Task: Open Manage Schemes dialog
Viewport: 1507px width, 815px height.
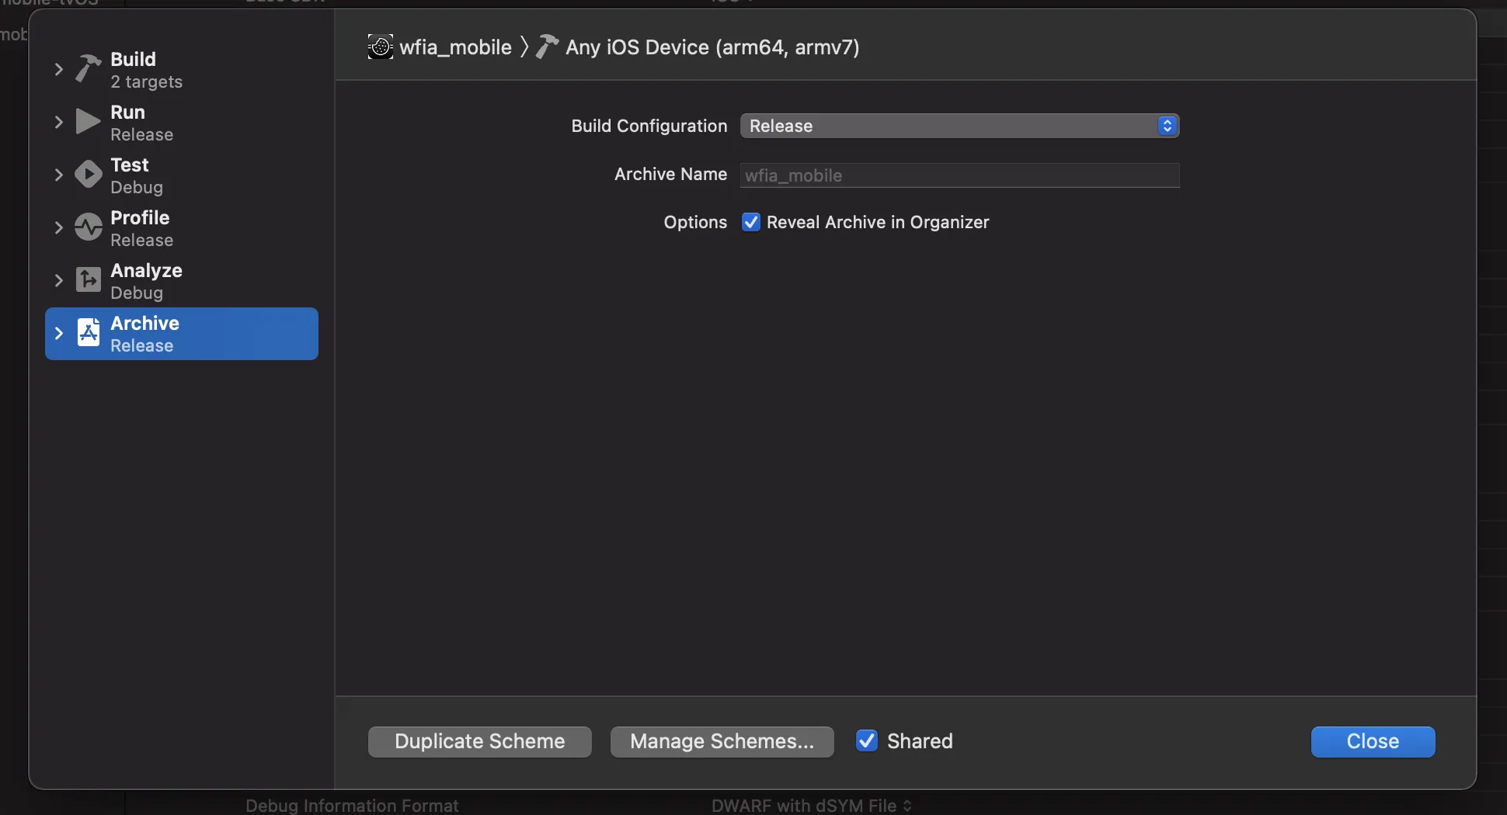Action: coord(722,741)
